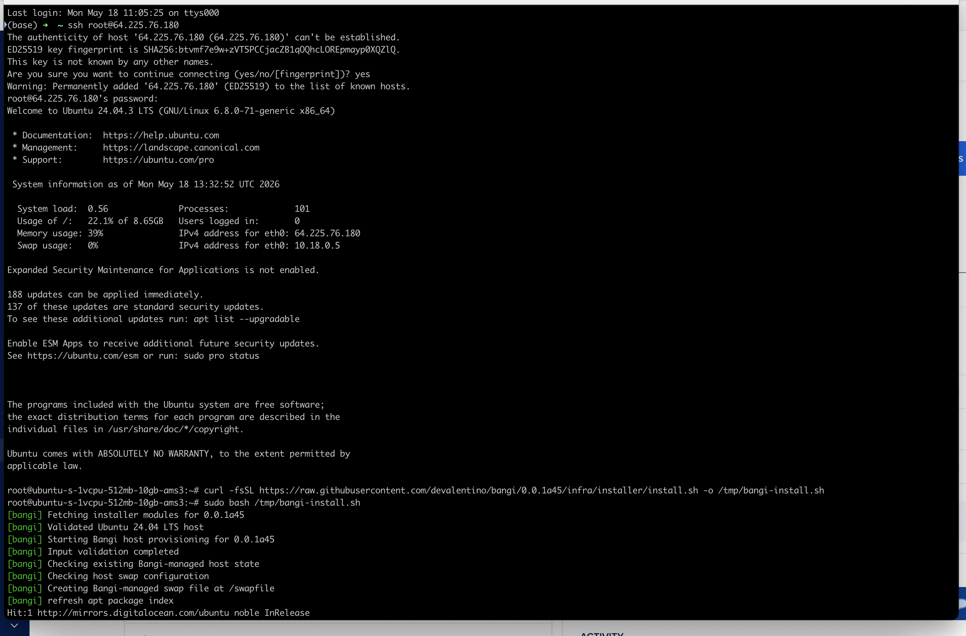Click the System load value 0.56

coord(98,209)
